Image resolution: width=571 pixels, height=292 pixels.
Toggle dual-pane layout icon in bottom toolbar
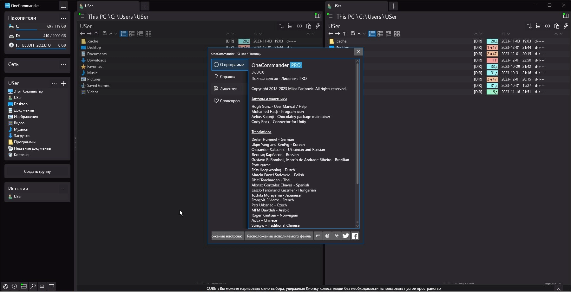(24, 286)
